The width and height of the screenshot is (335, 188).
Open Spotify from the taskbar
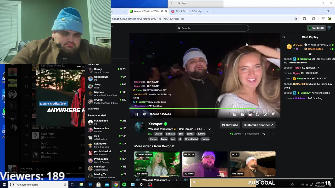click(x=124, y=185)
